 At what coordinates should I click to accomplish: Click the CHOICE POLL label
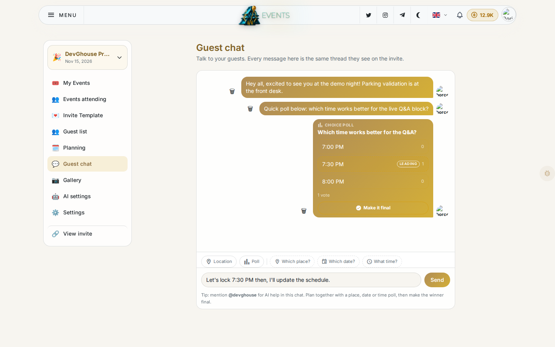click(339, 125)
